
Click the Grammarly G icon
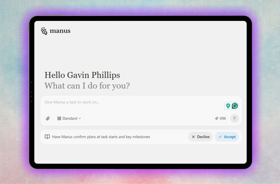pyautogui.click(x=235, y=106)
